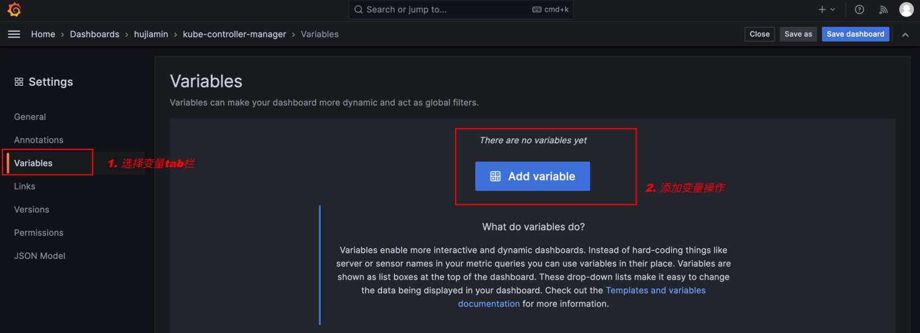Collapse the top bar with the chevron
920x333 pixels.
905,34
